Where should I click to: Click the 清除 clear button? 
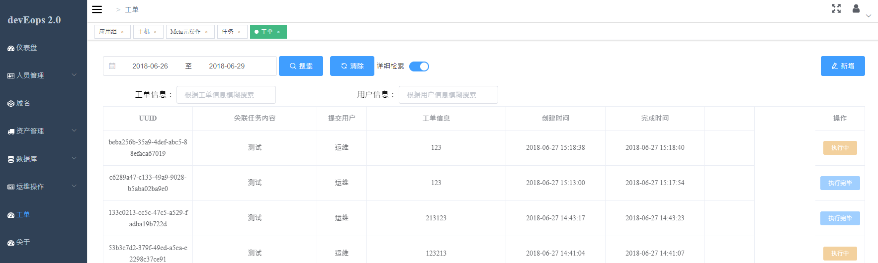[x=352, y=66]
